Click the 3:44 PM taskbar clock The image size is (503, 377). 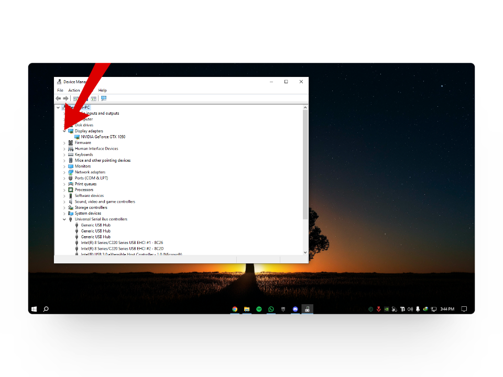[447, 309]
